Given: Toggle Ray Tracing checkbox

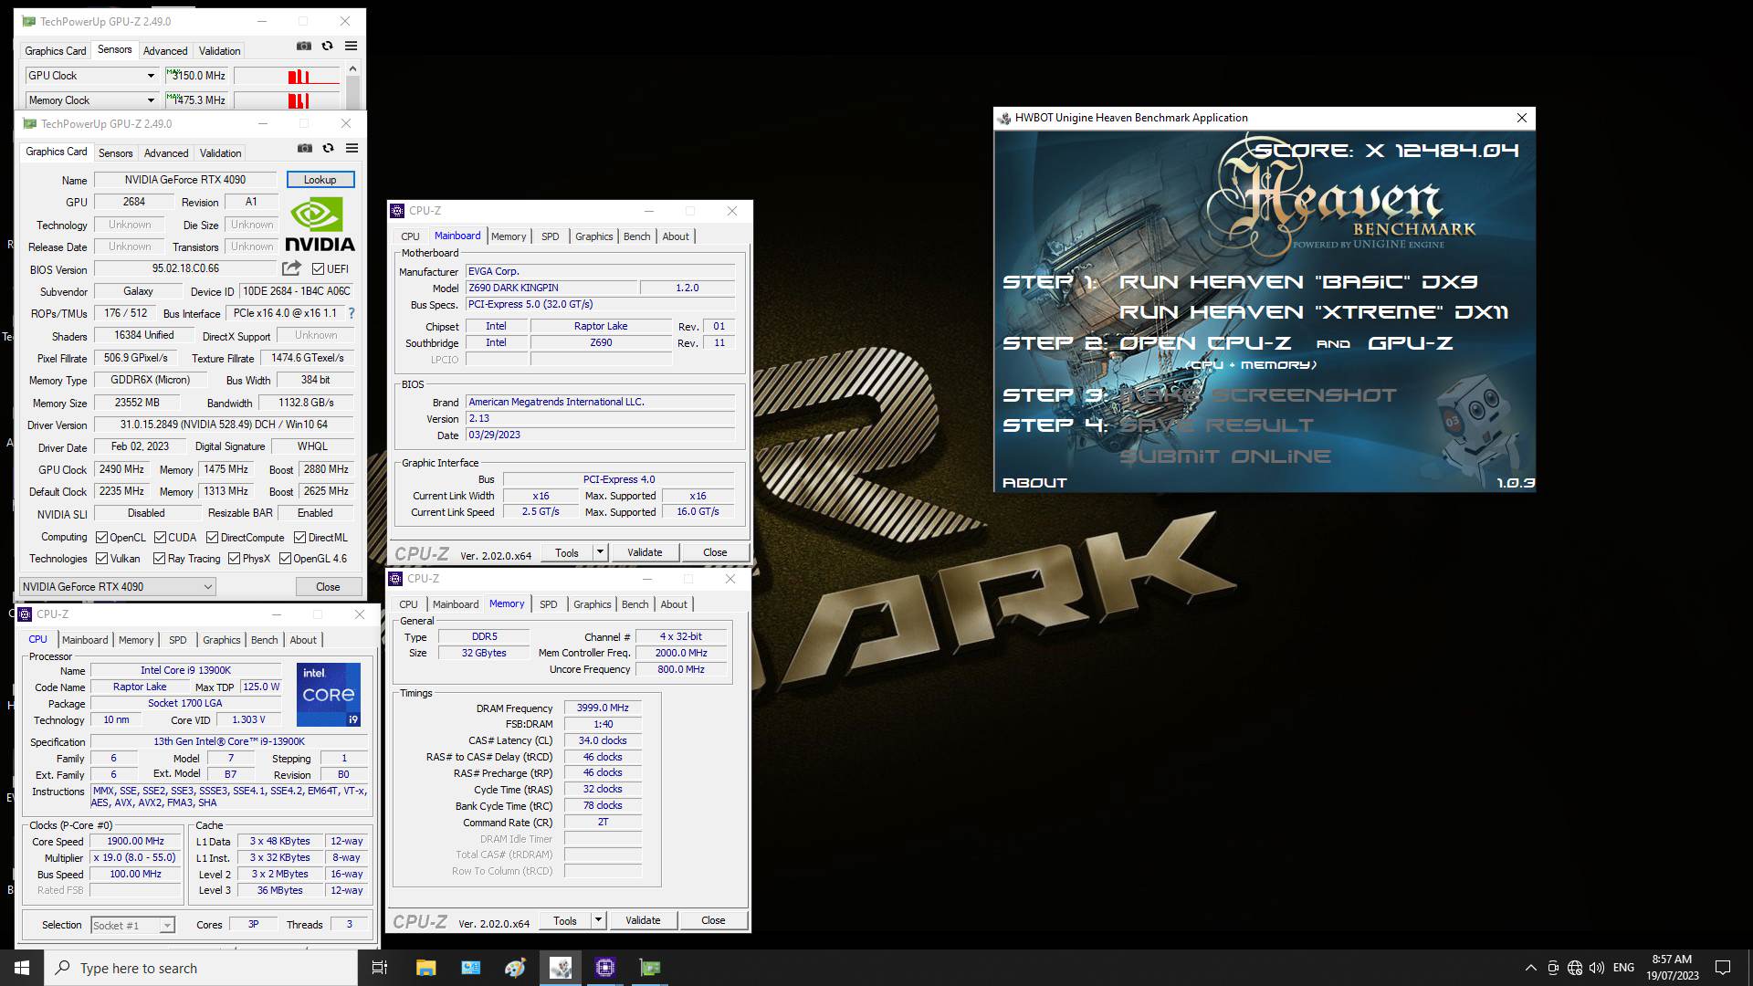Looking at the screenshot, I should (159, 559).
